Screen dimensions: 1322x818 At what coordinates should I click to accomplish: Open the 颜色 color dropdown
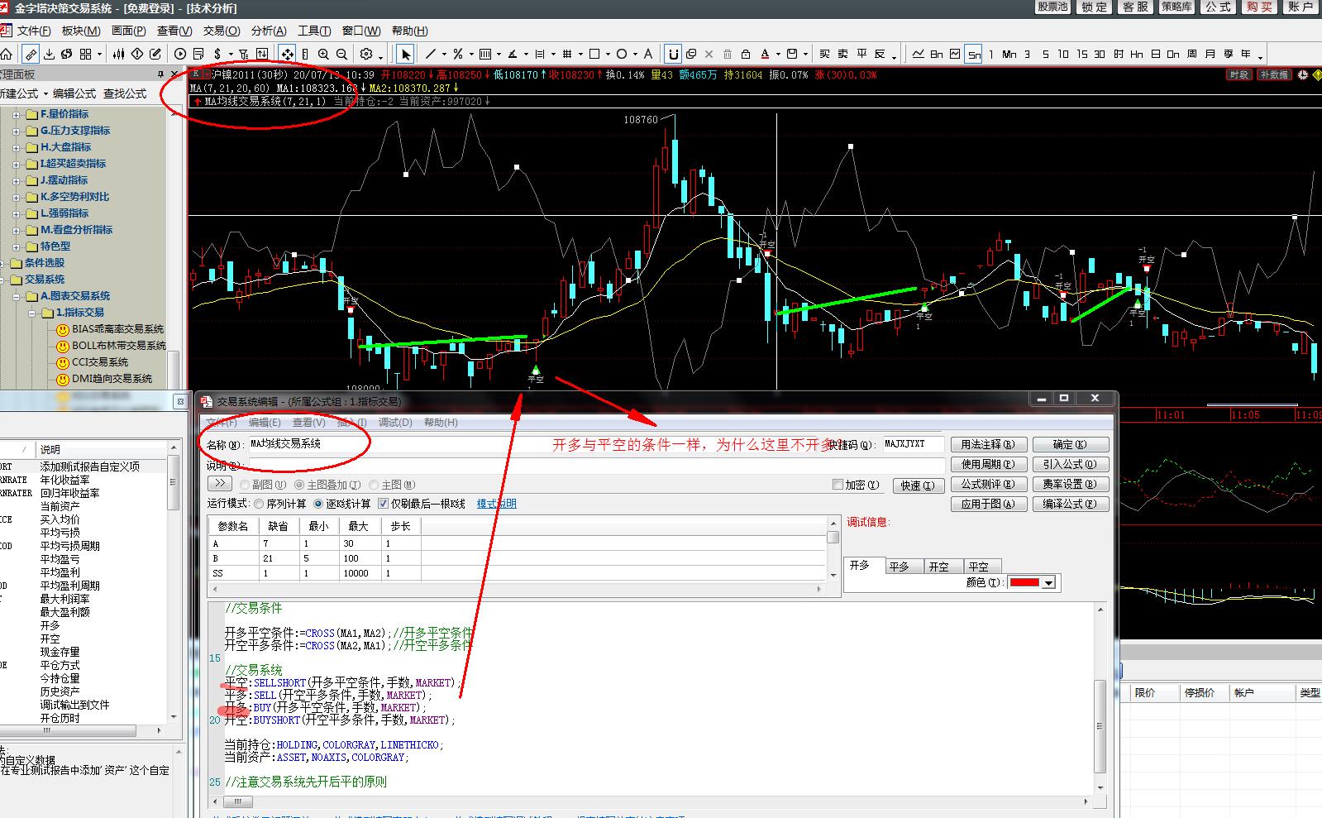point(1049,583)
